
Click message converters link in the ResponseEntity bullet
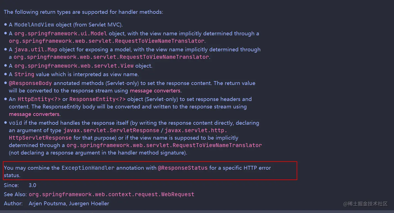34,114
